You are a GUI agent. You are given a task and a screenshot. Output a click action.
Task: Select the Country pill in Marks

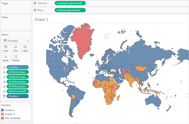18,67
